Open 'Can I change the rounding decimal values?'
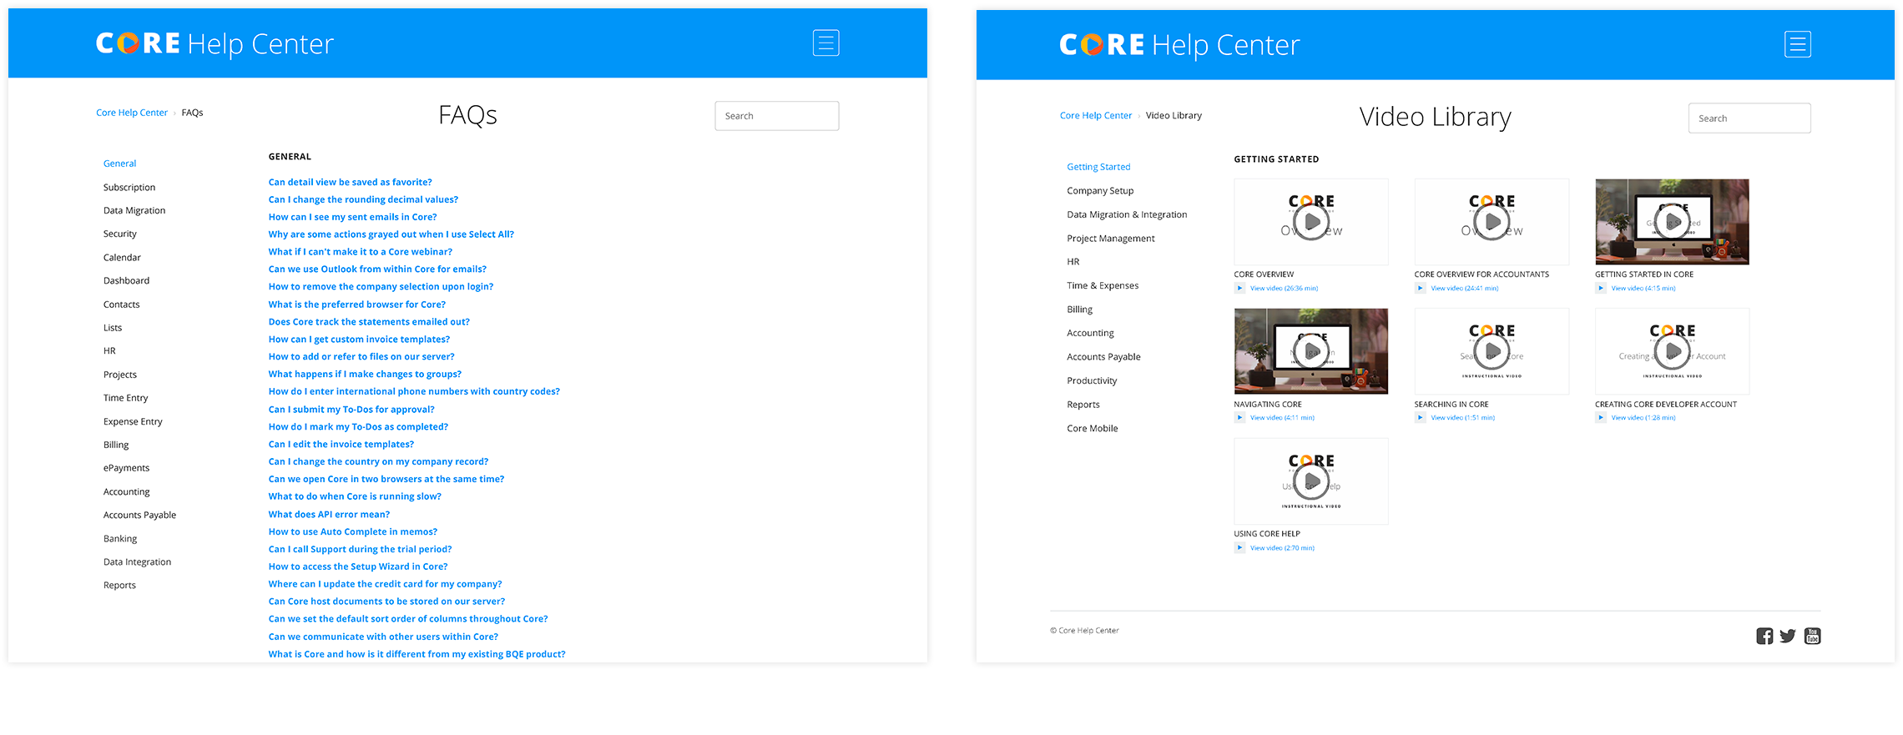Viewport: 1903px width, 735px height. pyautogui.click(x=363, y=199)
